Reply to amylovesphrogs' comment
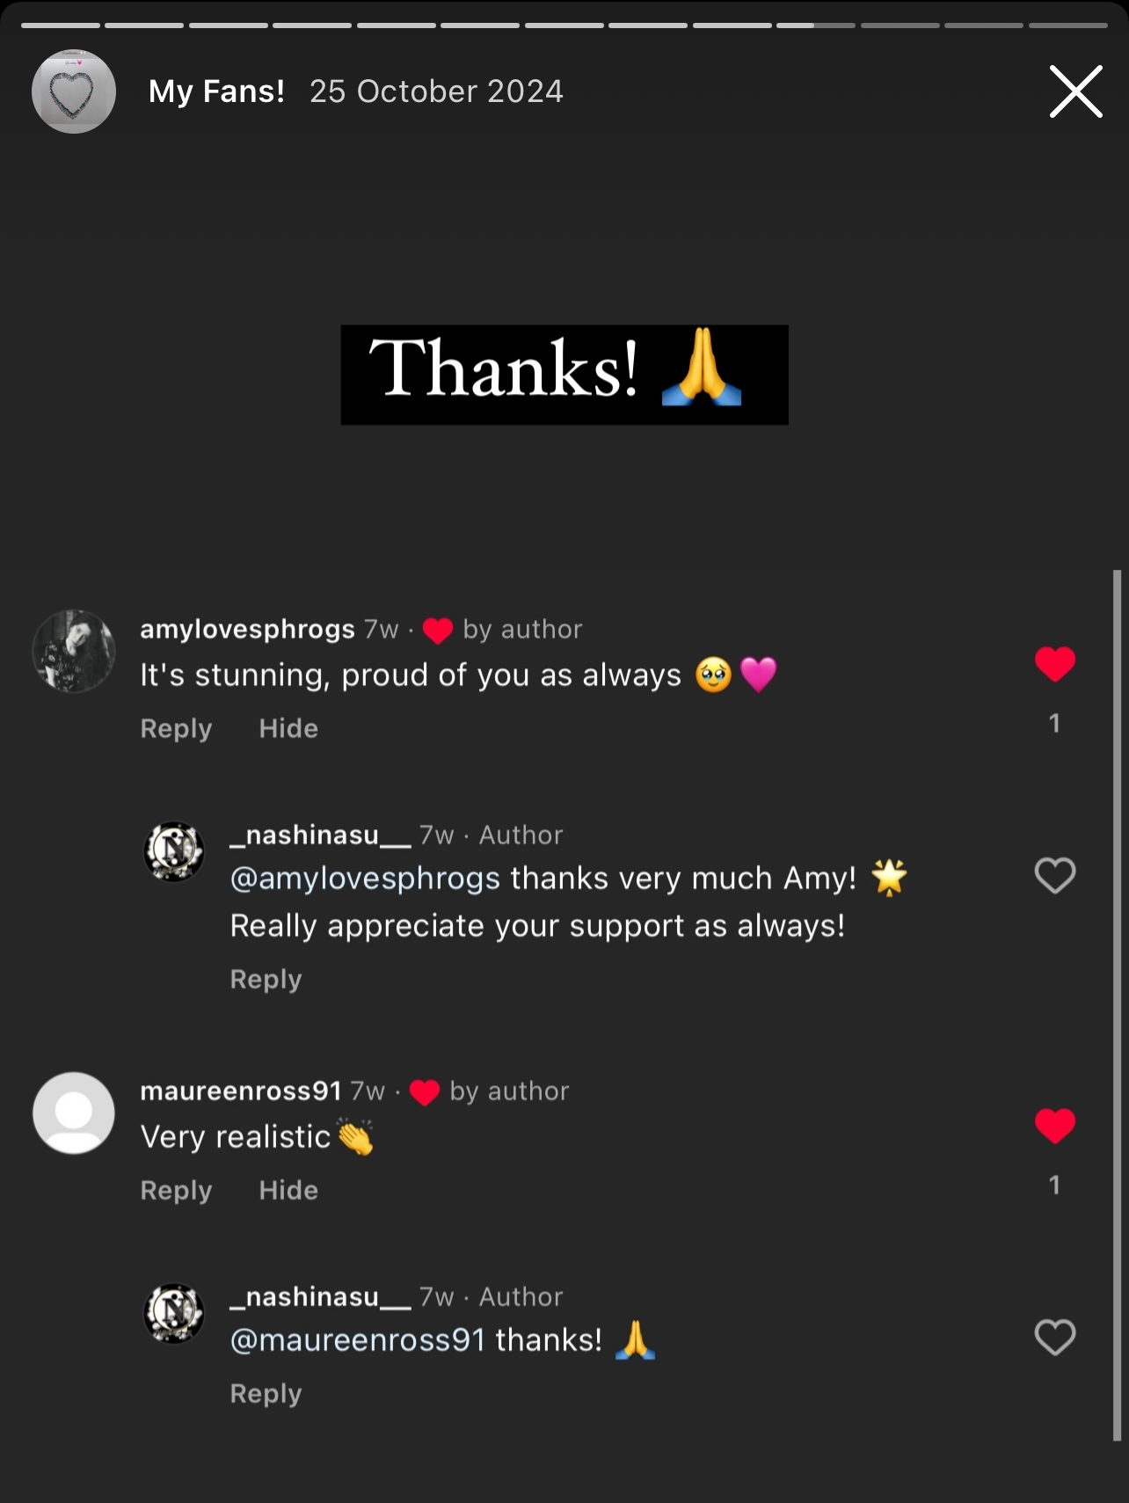The width and height of the screenshot is (1129, 1503). click(x=176, y=728)
